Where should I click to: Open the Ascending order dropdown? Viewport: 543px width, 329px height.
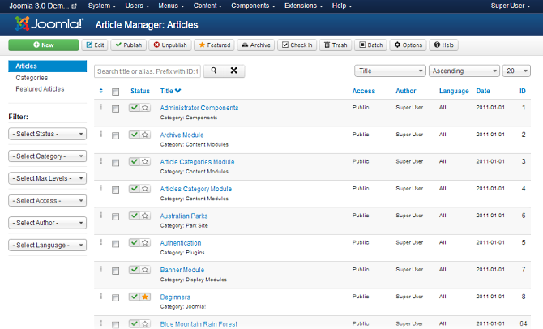464,70
